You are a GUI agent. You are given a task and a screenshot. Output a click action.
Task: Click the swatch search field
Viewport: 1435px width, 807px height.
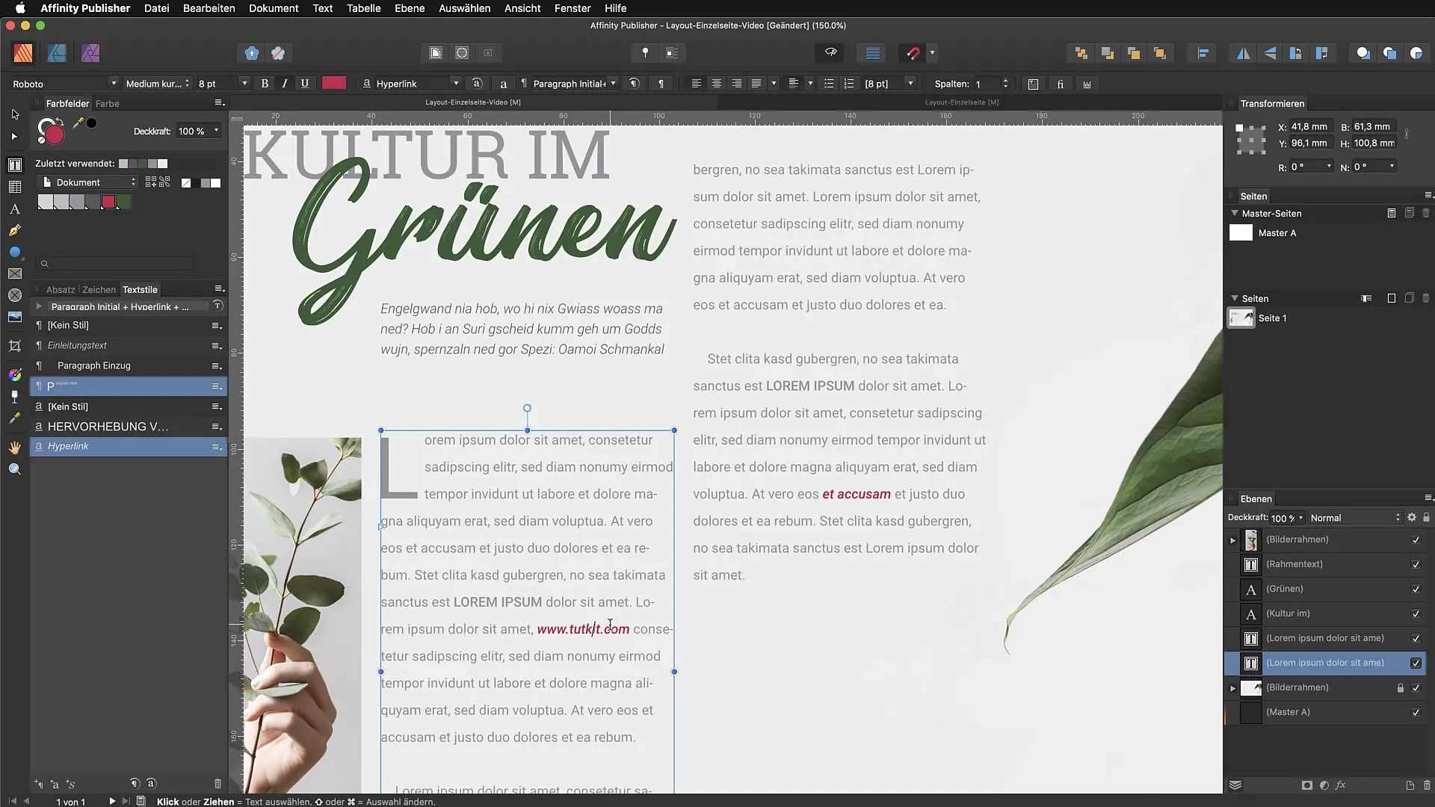click(x=116, y=263)
